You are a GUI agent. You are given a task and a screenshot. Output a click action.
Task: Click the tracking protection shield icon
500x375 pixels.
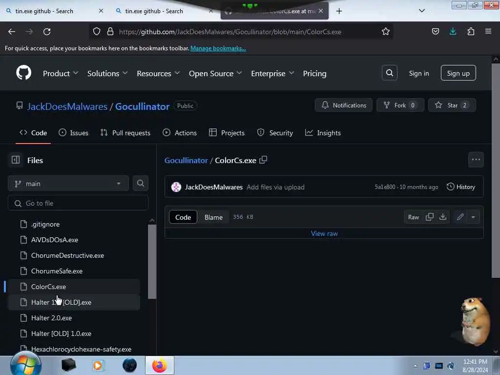97,31
